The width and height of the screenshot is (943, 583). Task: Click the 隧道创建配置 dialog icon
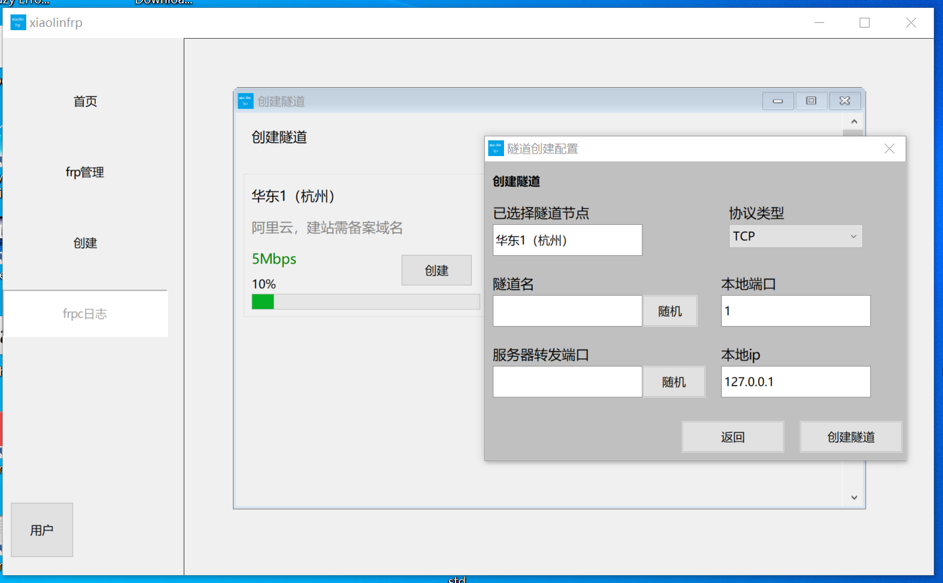tap(495, 148)
